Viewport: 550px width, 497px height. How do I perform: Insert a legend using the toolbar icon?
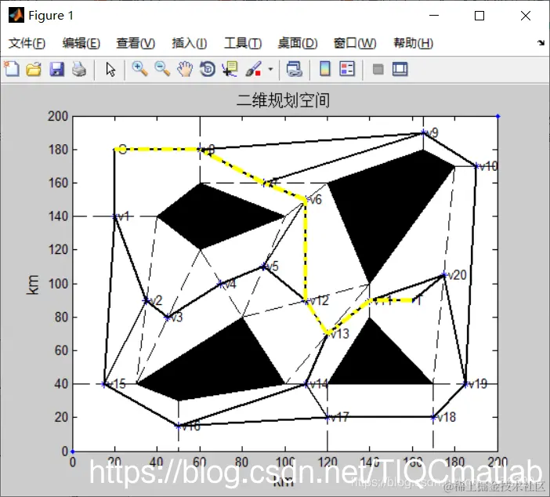tap(347, 69)
